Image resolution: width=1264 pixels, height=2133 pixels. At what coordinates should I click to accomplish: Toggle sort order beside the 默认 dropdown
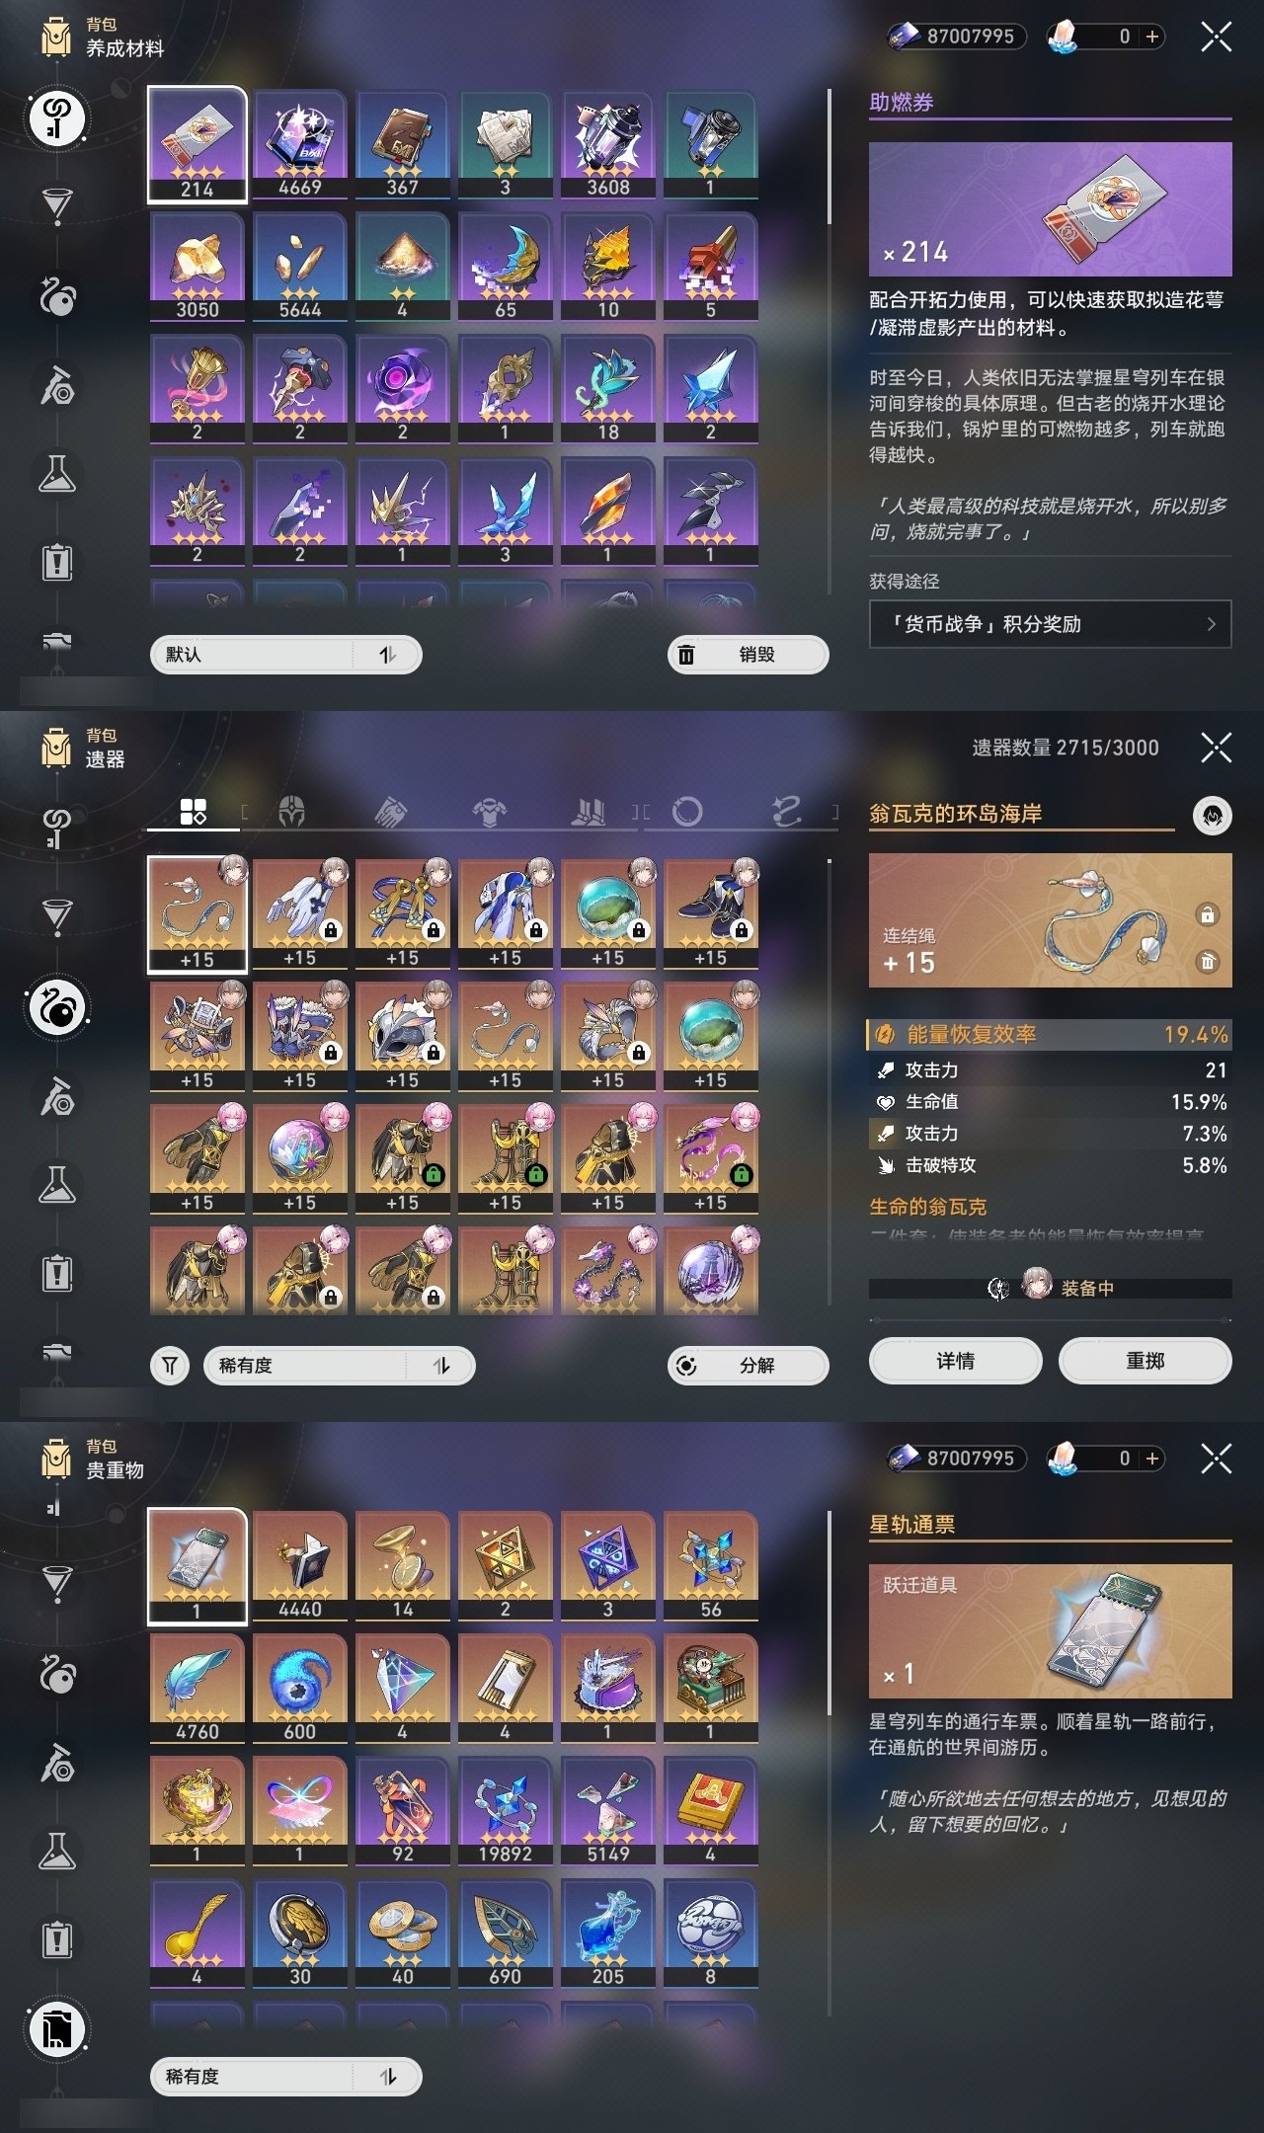pyautogui.click(x=388, y=654)
